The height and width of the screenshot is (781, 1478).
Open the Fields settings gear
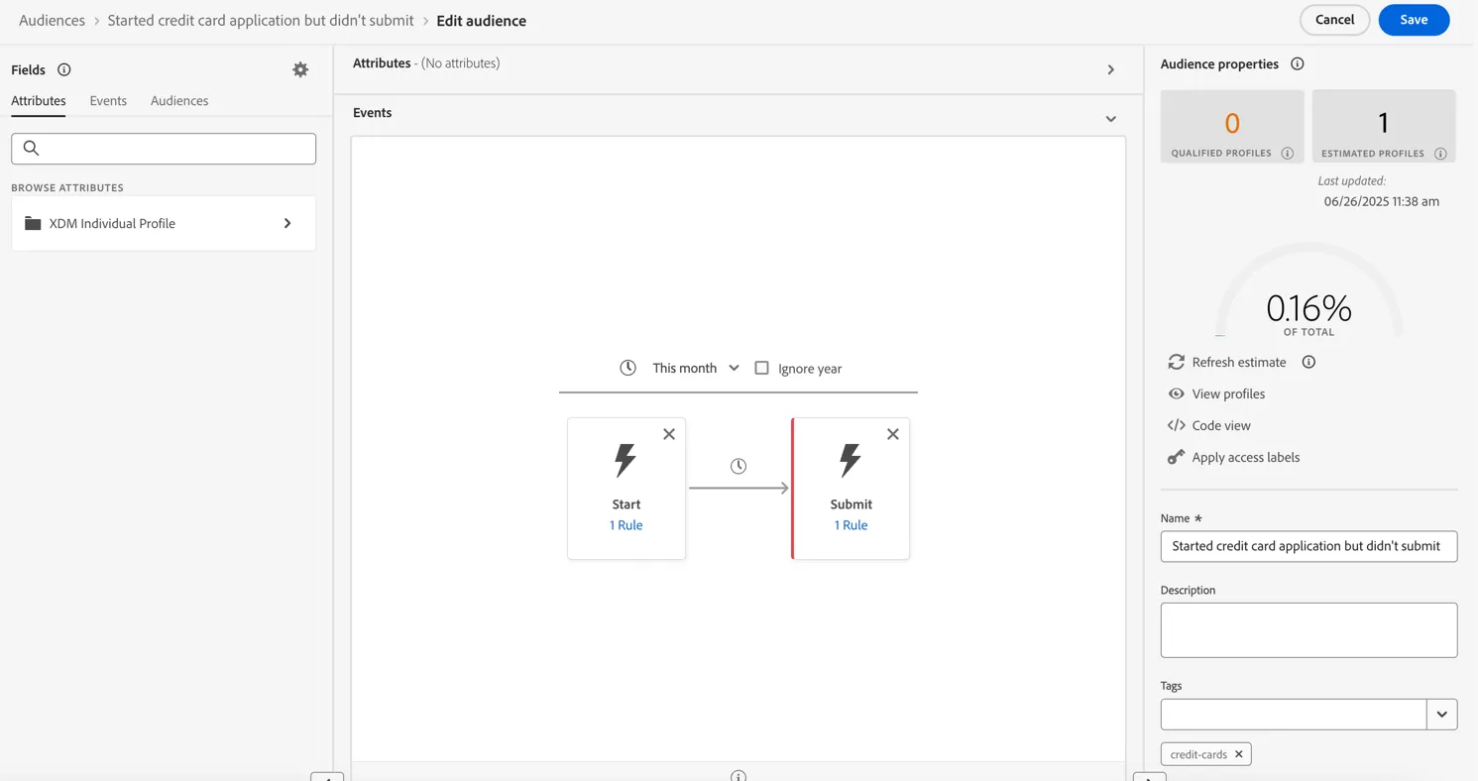300,69
